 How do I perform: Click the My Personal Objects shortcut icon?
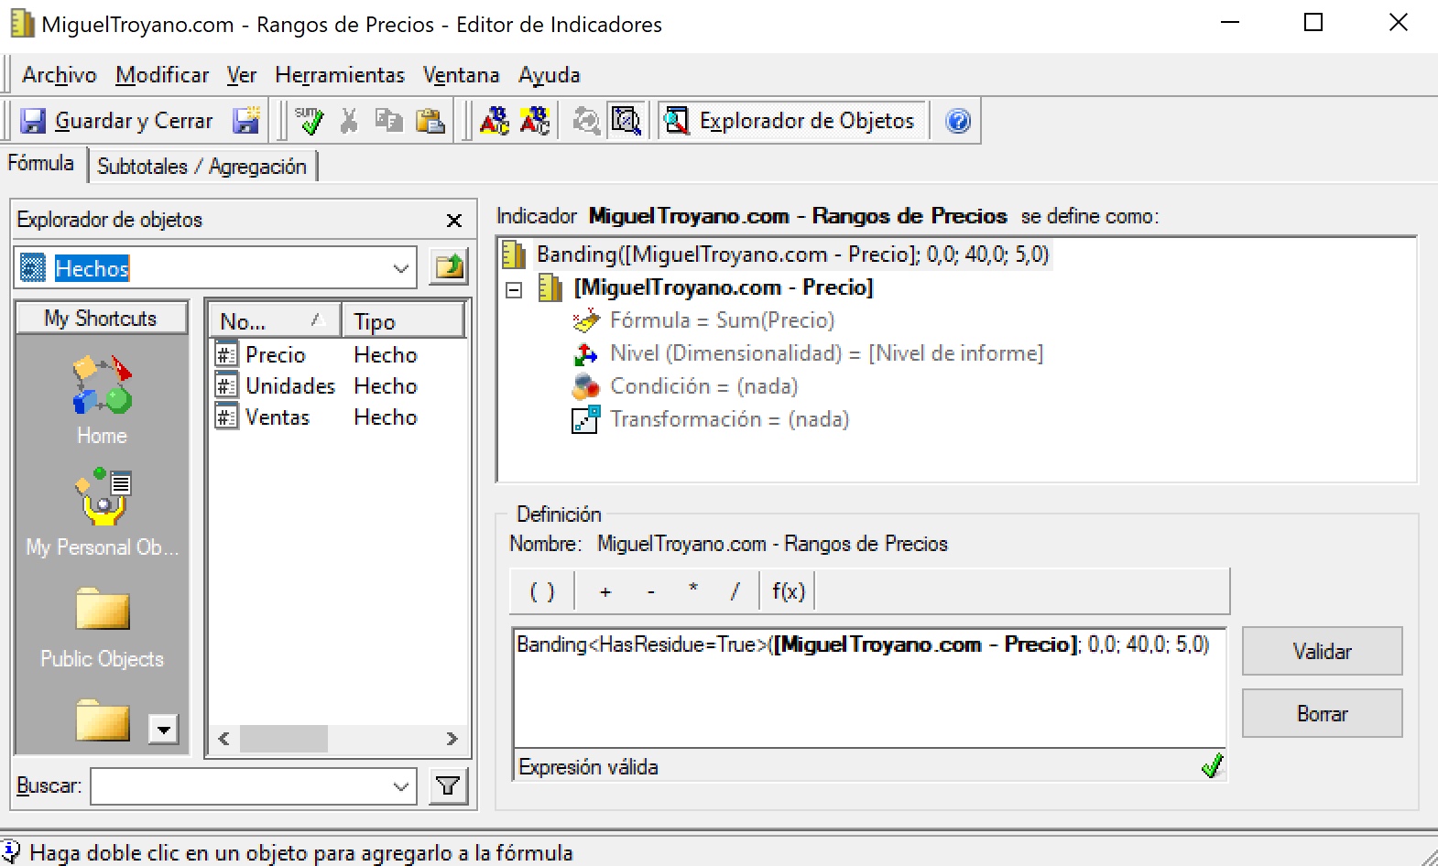point(103,497)
